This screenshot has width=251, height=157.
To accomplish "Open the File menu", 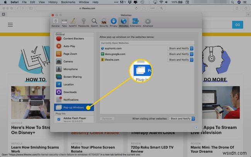I will 24,2.
